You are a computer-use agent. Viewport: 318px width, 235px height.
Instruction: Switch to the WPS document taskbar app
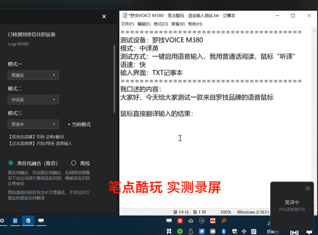(15, 220)
